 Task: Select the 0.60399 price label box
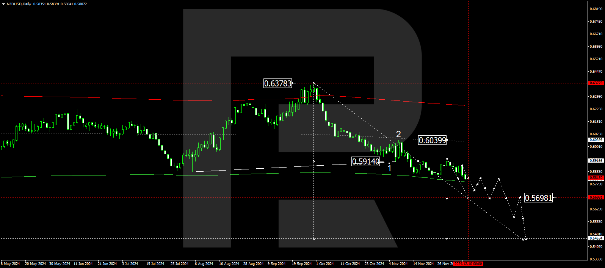click(x=433, y=140)
